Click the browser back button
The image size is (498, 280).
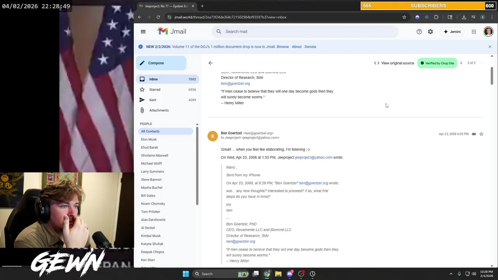139,17
